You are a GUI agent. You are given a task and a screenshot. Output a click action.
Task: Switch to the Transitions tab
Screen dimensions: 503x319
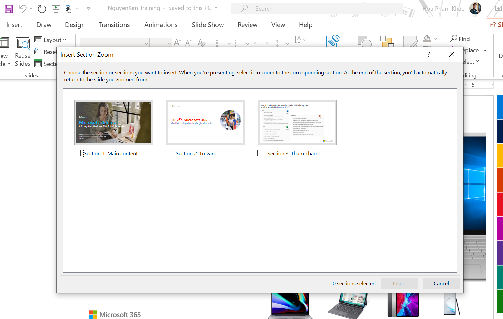(x=114, y=24)
